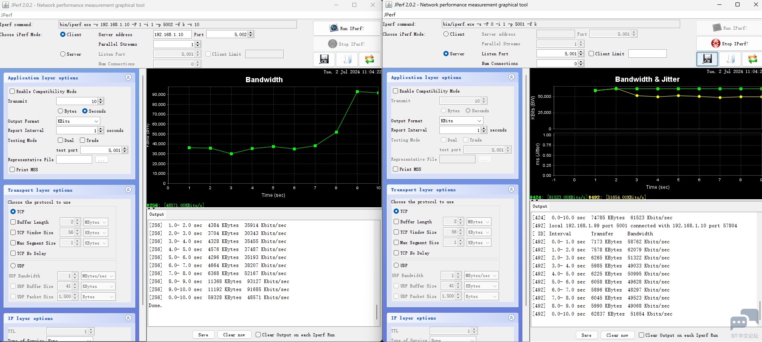Open Output Format KBits dropdown in left window
The image size is (762, 342).
(x=78, y=121)
